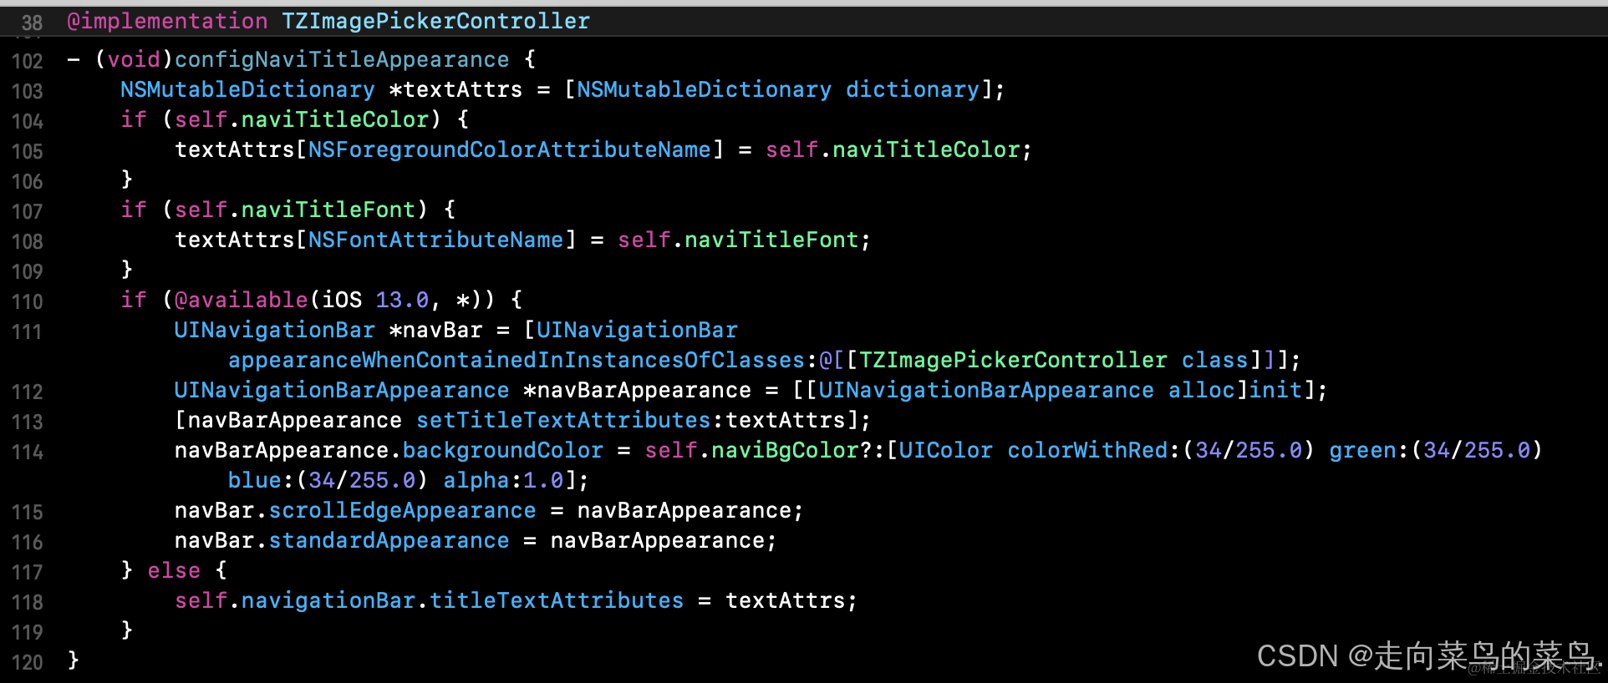Click the configNaviTitleAppearance method name
Viewport: 1608px width, 683px height.
click(342, 59)
